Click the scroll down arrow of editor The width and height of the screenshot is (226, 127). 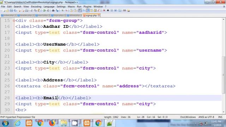(224, 112)
